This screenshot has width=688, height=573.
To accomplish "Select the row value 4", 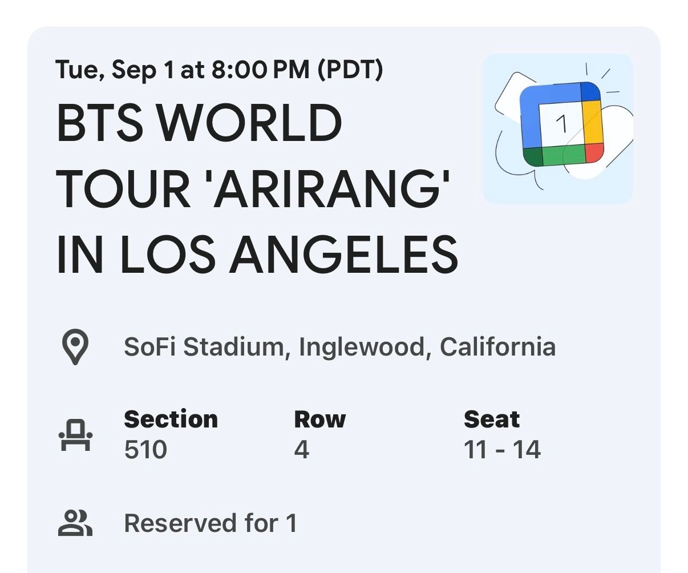I will pos(301,450).
